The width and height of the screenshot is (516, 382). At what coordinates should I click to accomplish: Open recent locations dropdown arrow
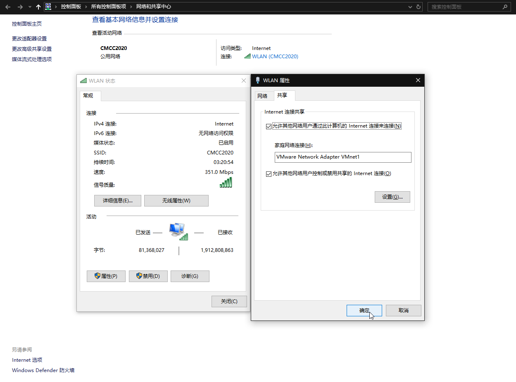[x=30, y=7]
